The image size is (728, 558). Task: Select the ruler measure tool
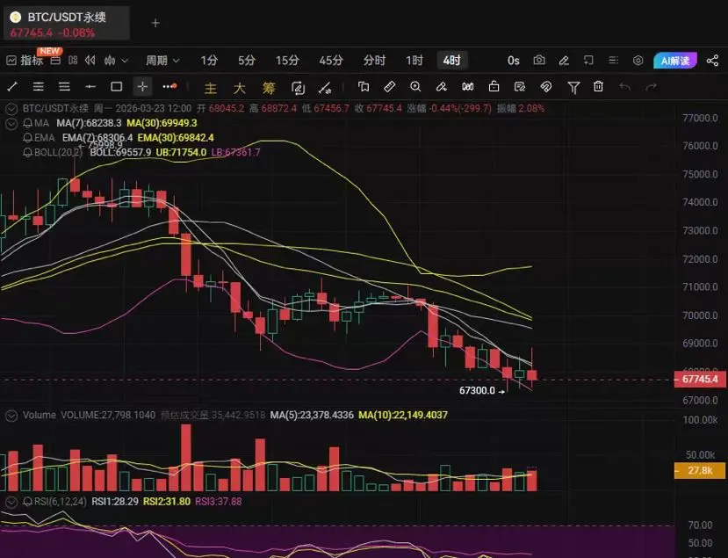390,87
